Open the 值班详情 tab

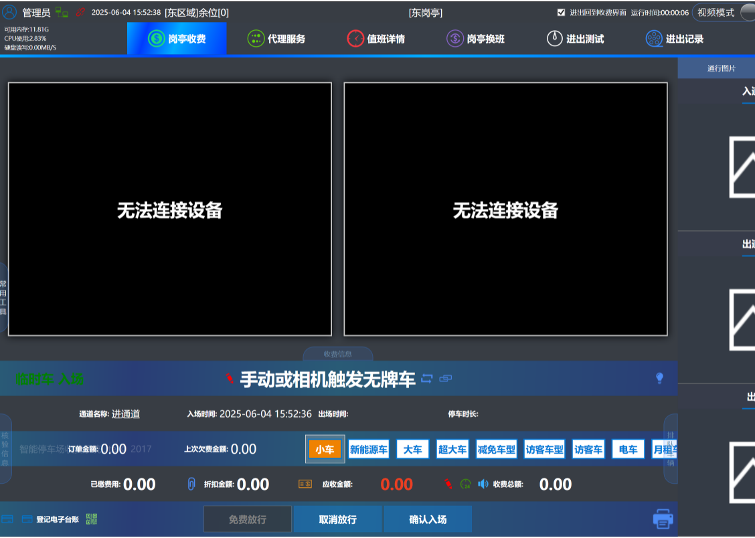(376, 39)
